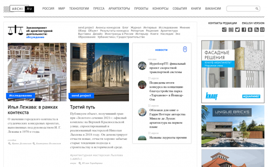Click Harry Potter covers news thumbnail

pyautogui.click(x=142, y=112)
